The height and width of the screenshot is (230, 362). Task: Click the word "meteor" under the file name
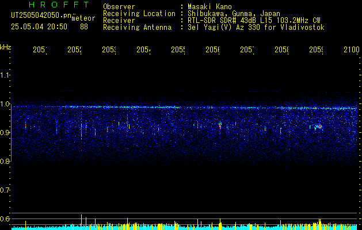(83, 18)
